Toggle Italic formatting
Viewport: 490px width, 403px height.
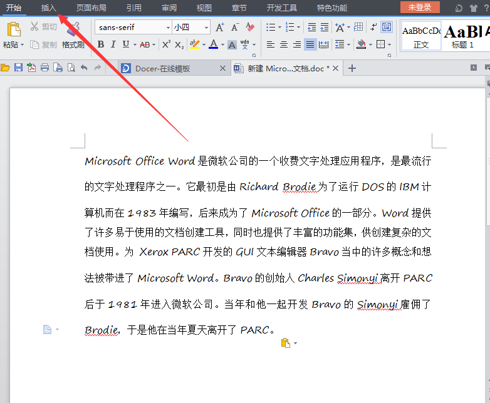(x=113, y=44)
